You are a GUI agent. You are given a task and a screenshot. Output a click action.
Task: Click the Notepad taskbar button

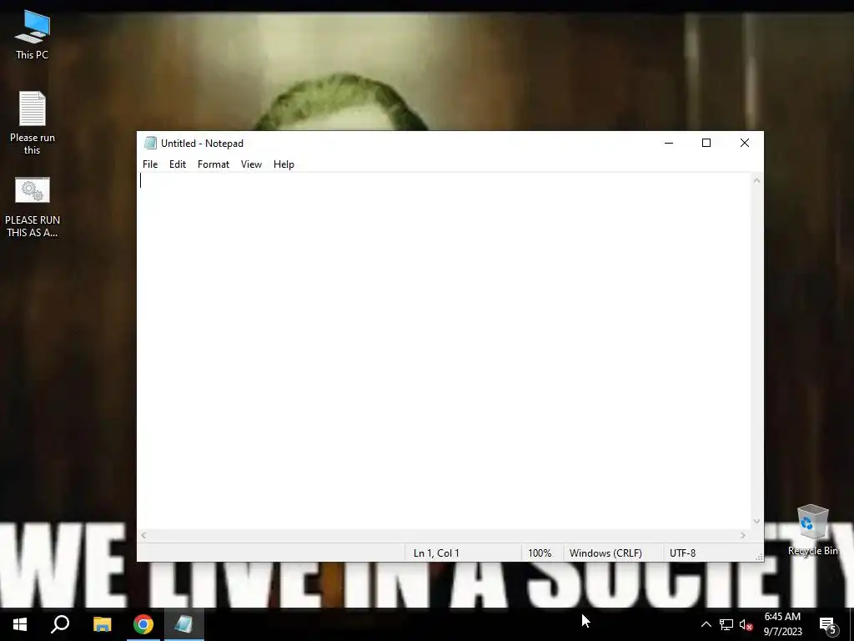(184, 624)
